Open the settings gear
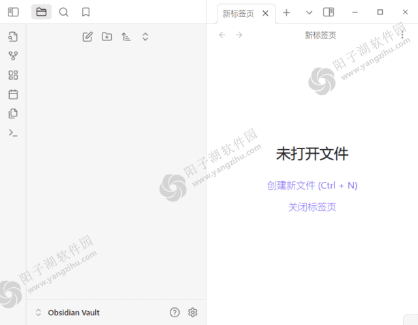This screenshot has height=325, width=418. click(193, 313)
